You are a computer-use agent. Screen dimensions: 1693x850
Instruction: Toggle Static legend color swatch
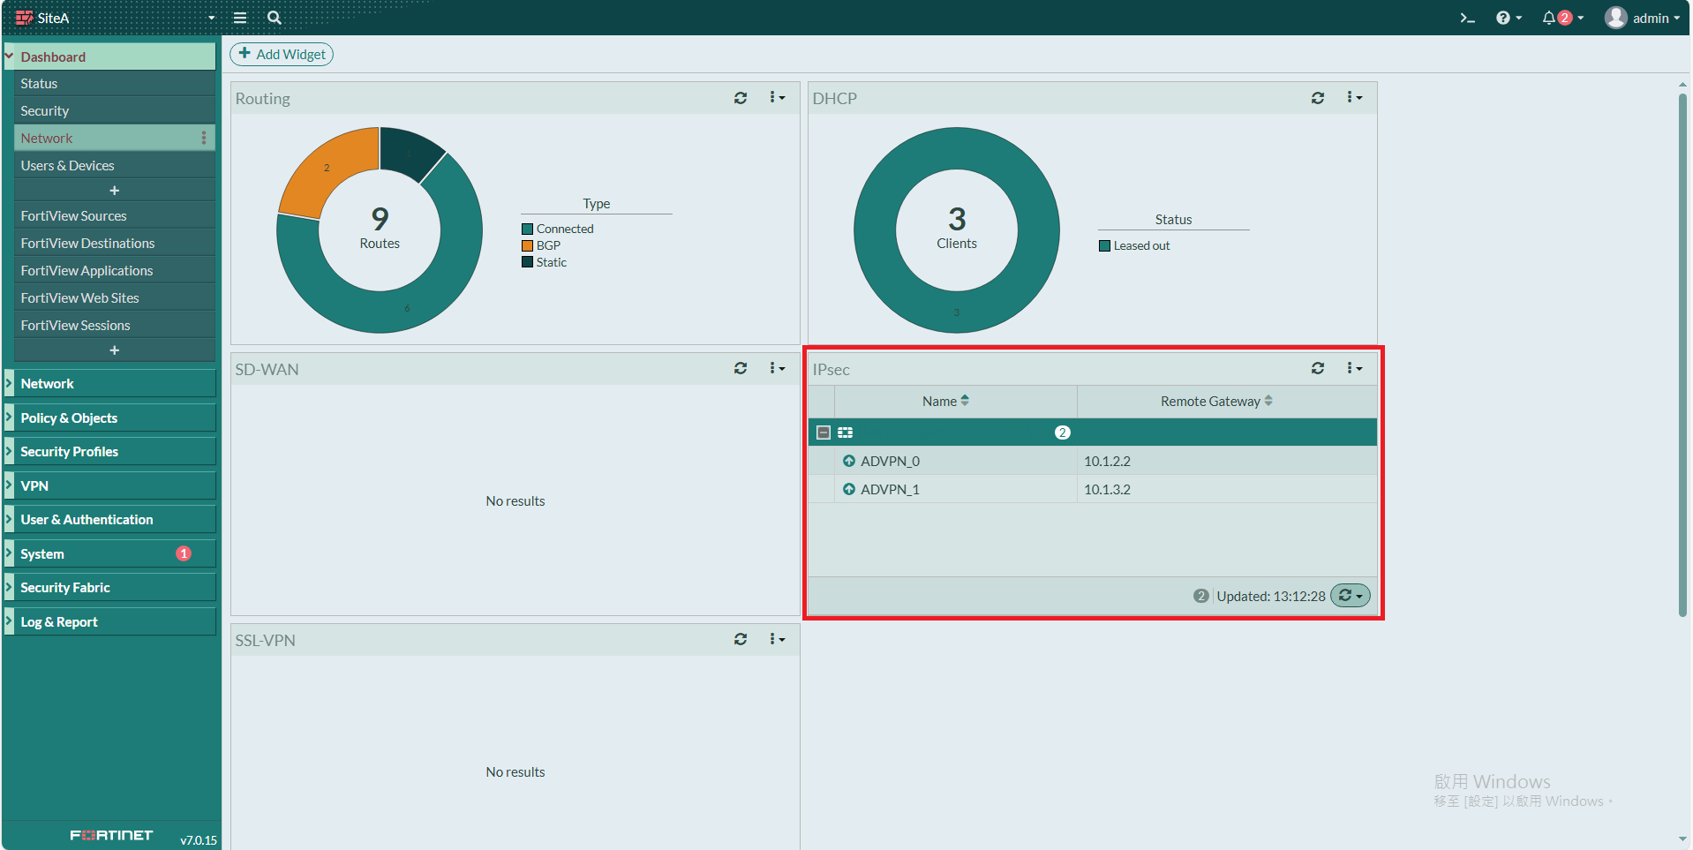click(x=527, y=262)
